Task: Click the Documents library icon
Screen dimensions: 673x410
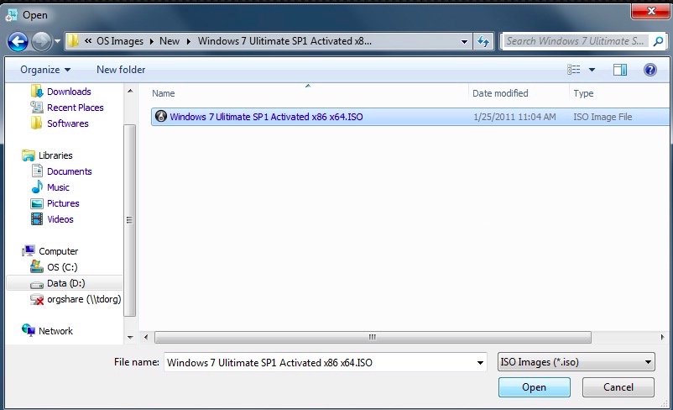Action: point(37,171)
